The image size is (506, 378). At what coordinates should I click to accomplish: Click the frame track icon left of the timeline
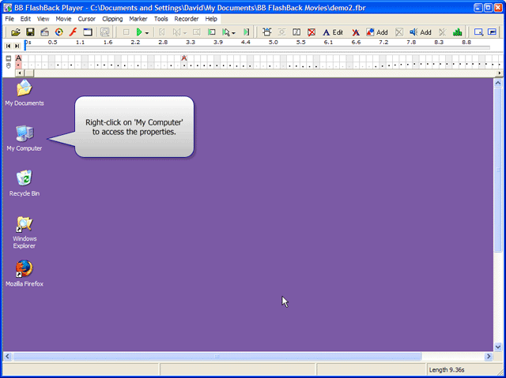(9, 58)
